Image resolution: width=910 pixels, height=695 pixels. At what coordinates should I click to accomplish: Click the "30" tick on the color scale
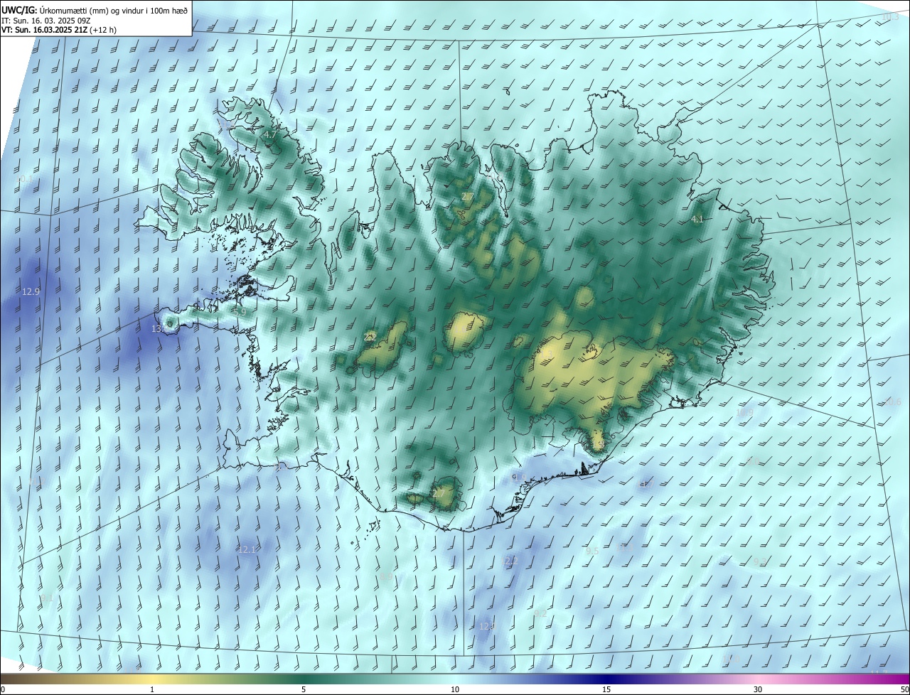758,689
